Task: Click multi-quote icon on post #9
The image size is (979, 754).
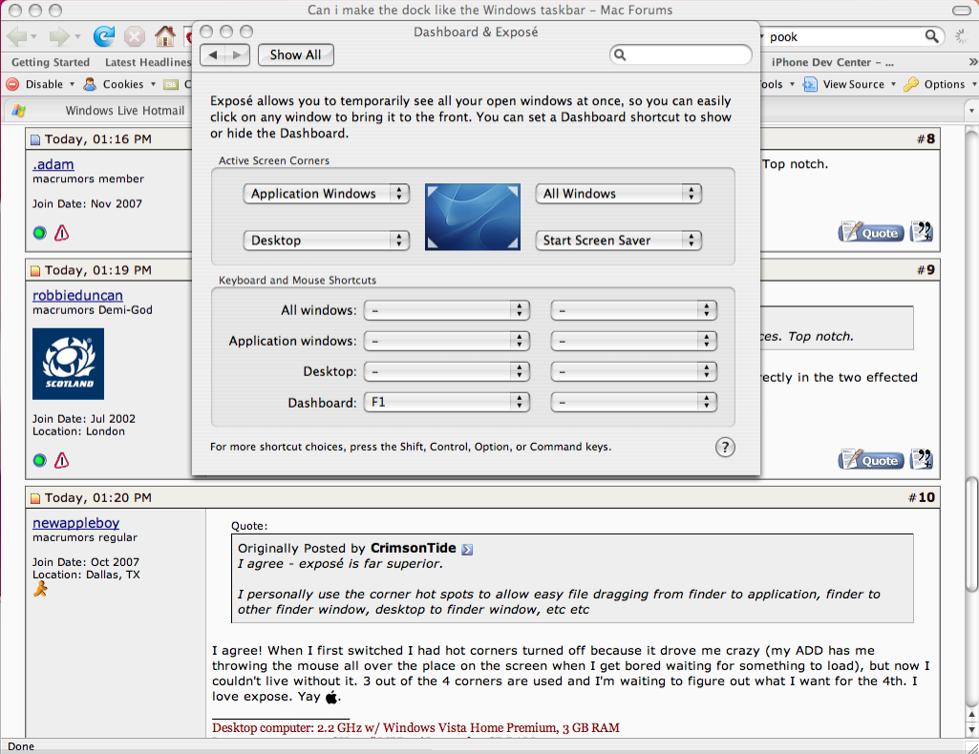Action: click(921, 459)
